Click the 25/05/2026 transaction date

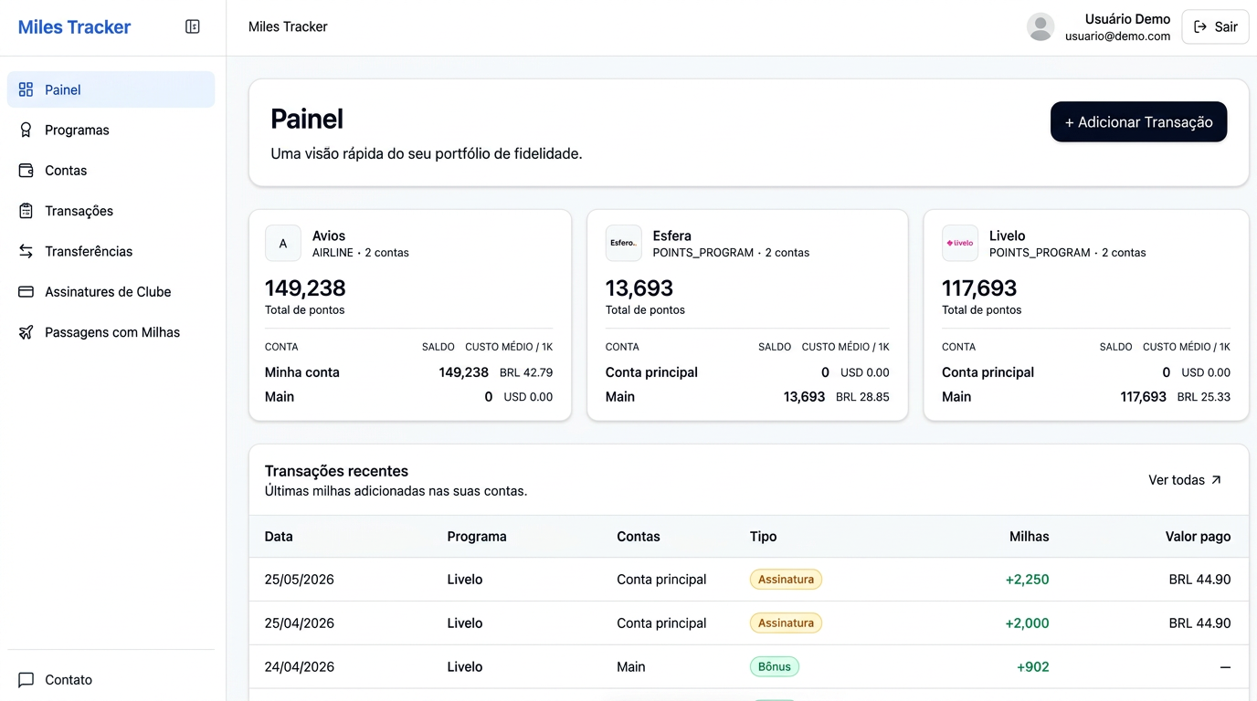pyautogui.click(x=300, y=580)
